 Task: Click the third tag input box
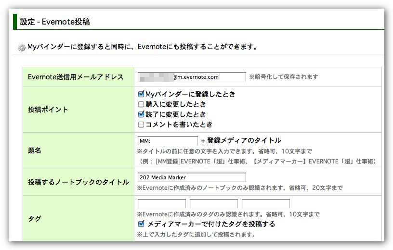[265, 204]
